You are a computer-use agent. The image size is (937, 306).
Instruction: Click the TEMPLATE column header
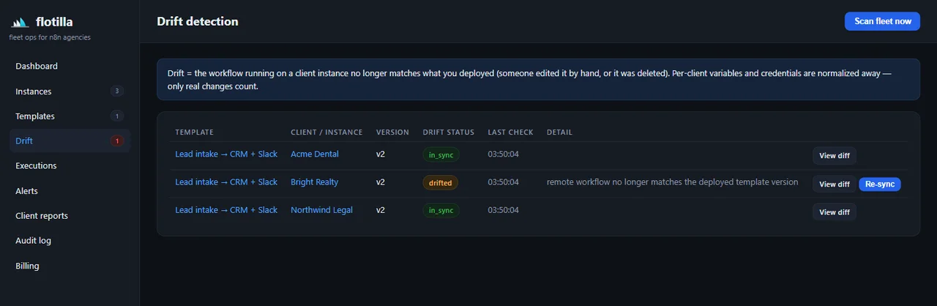(194, 133)
